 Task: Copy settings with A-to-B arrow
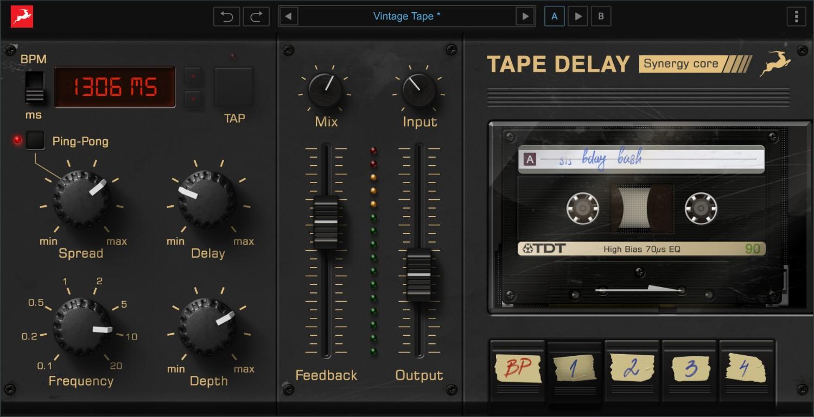coord(578,16)
